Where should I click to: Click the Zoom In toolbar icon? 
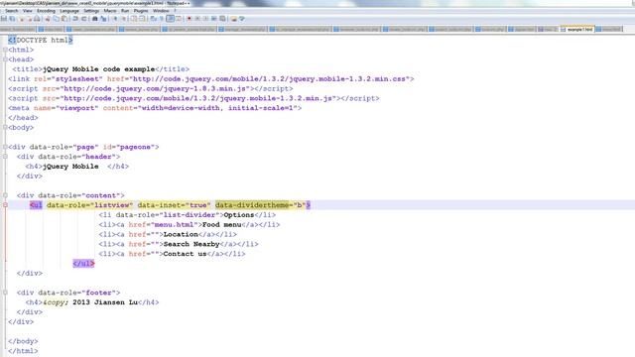(115, 19)
